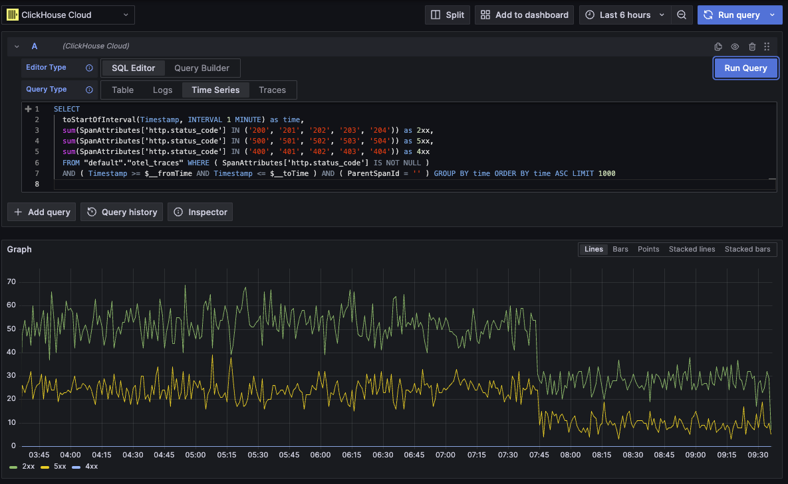788x484 pixels.
Task: Collapse query A using its chevron
Action: pos(16,46)
